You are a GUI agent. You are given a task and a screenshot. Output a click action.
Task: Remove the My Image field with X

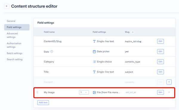point(169,92)
